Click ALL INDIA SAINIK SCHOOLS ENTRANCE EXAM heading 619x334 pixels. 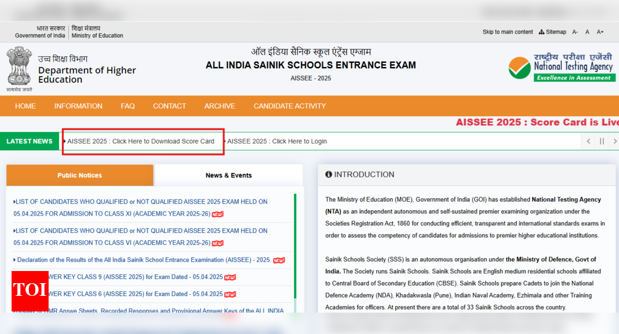[311, 65]
